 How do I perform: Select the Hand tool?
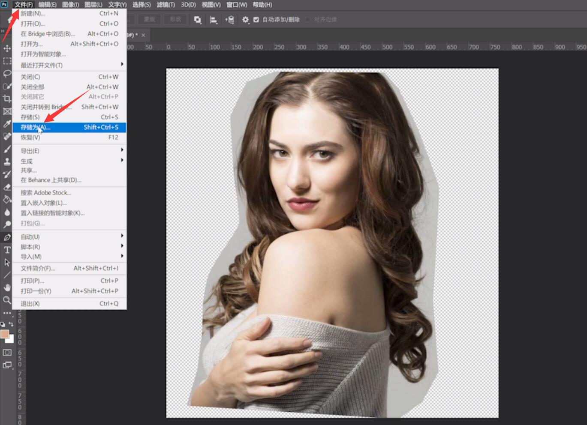(7, 287)
